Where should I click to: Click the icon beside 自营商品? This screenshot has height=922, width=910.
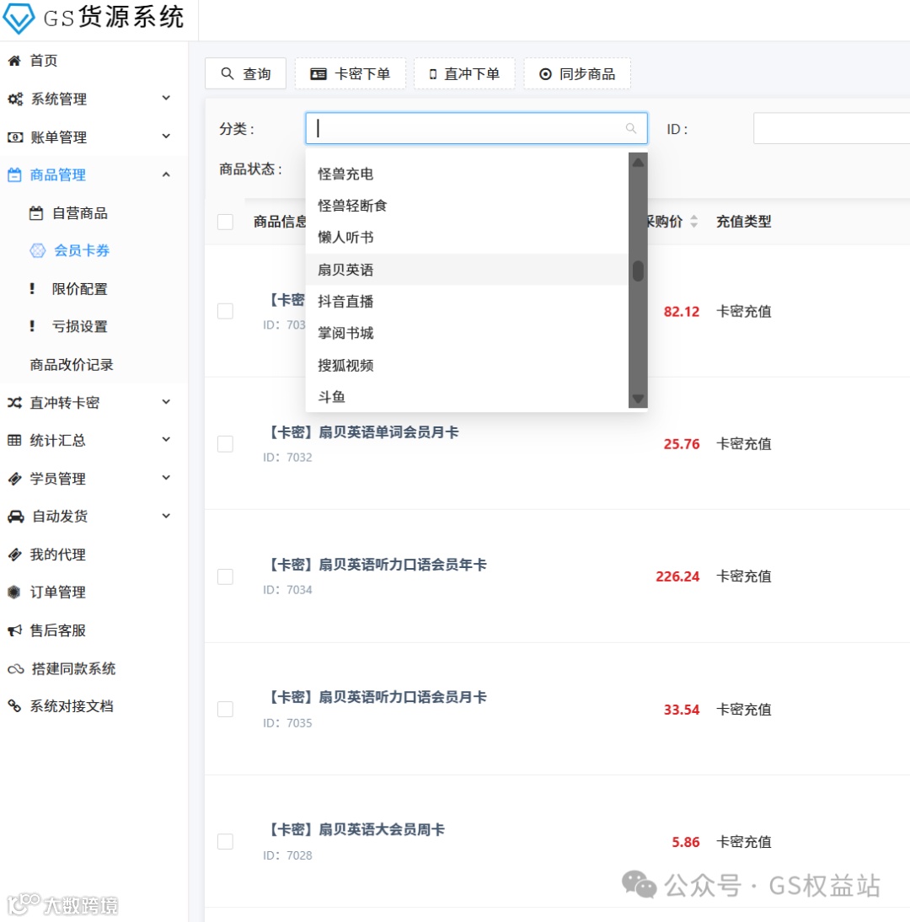[36, 213]
